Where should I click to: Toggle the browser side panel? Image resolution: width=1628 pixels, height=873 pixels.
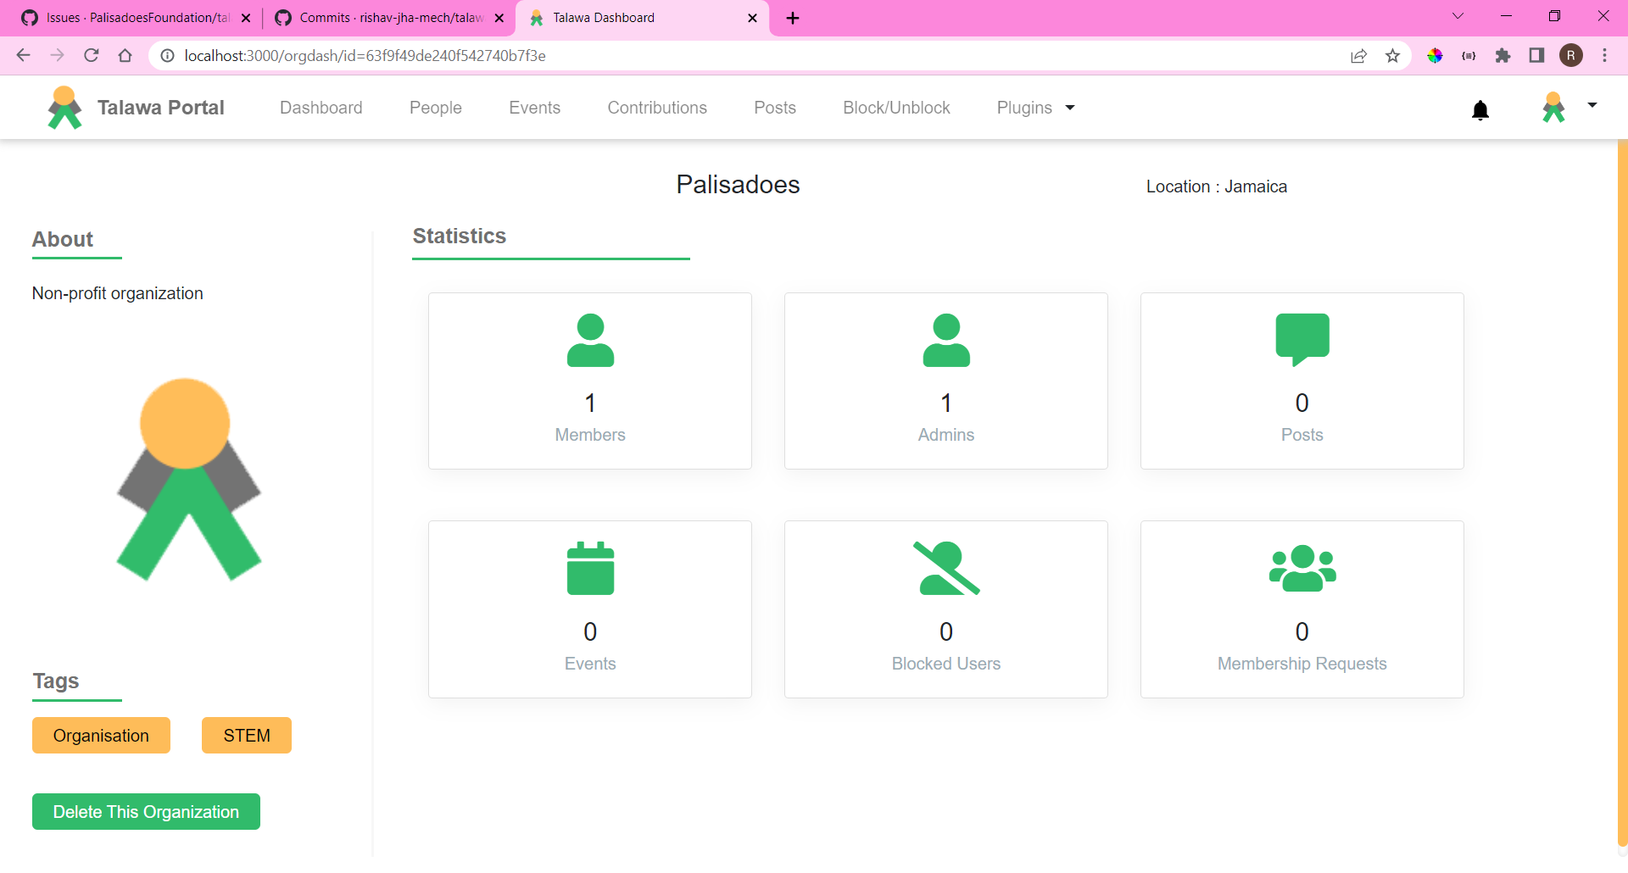[x=1536, y=56]
